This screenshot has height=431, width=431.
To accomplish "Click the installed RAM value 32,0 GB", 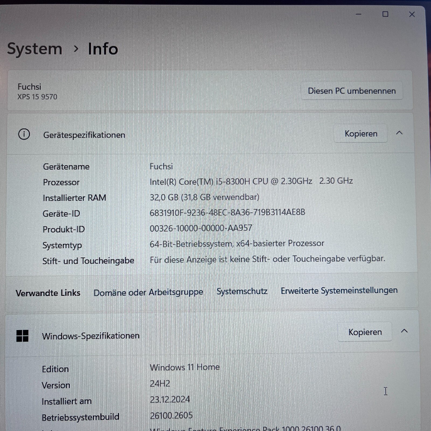I will (204, 197).
